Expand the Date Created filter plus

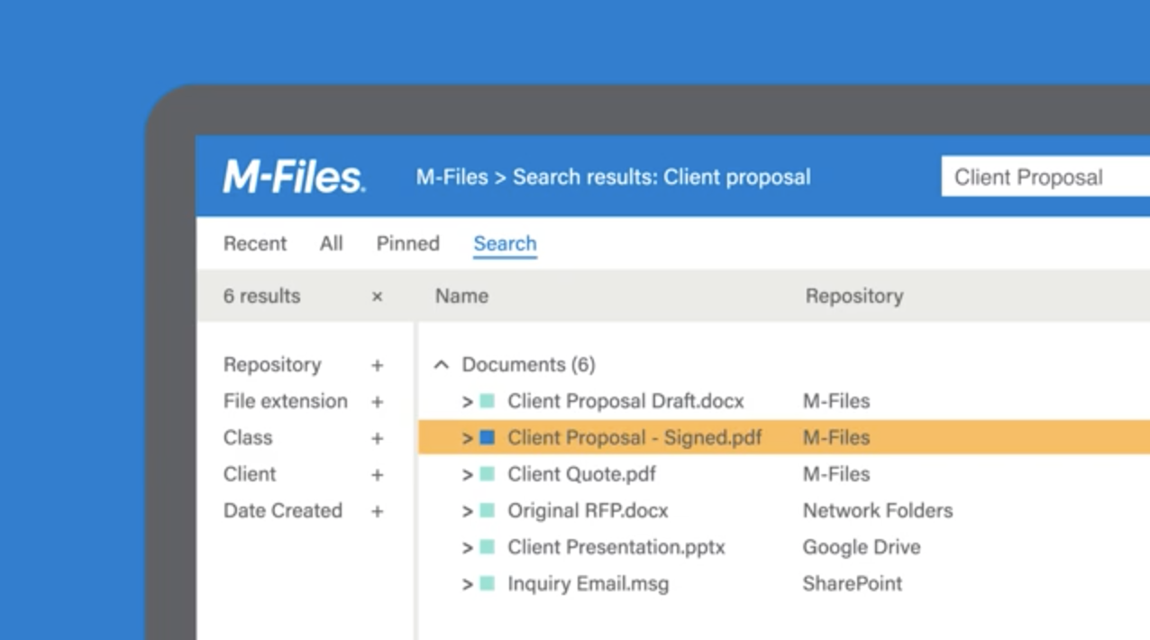(378, 511)
